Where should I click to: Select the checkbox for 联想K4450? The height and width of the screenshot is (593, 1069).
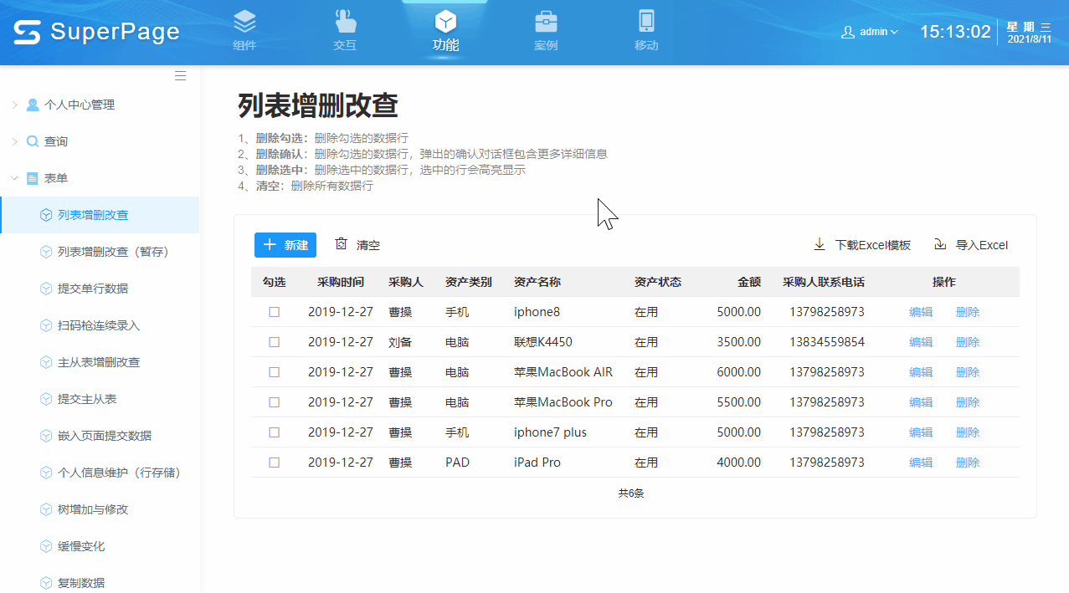coord(274,341)
